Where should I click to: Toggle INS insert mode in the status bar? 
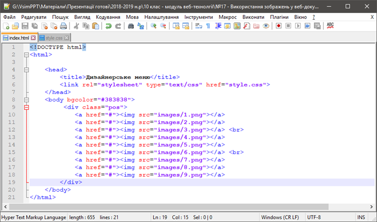(361, 217)
